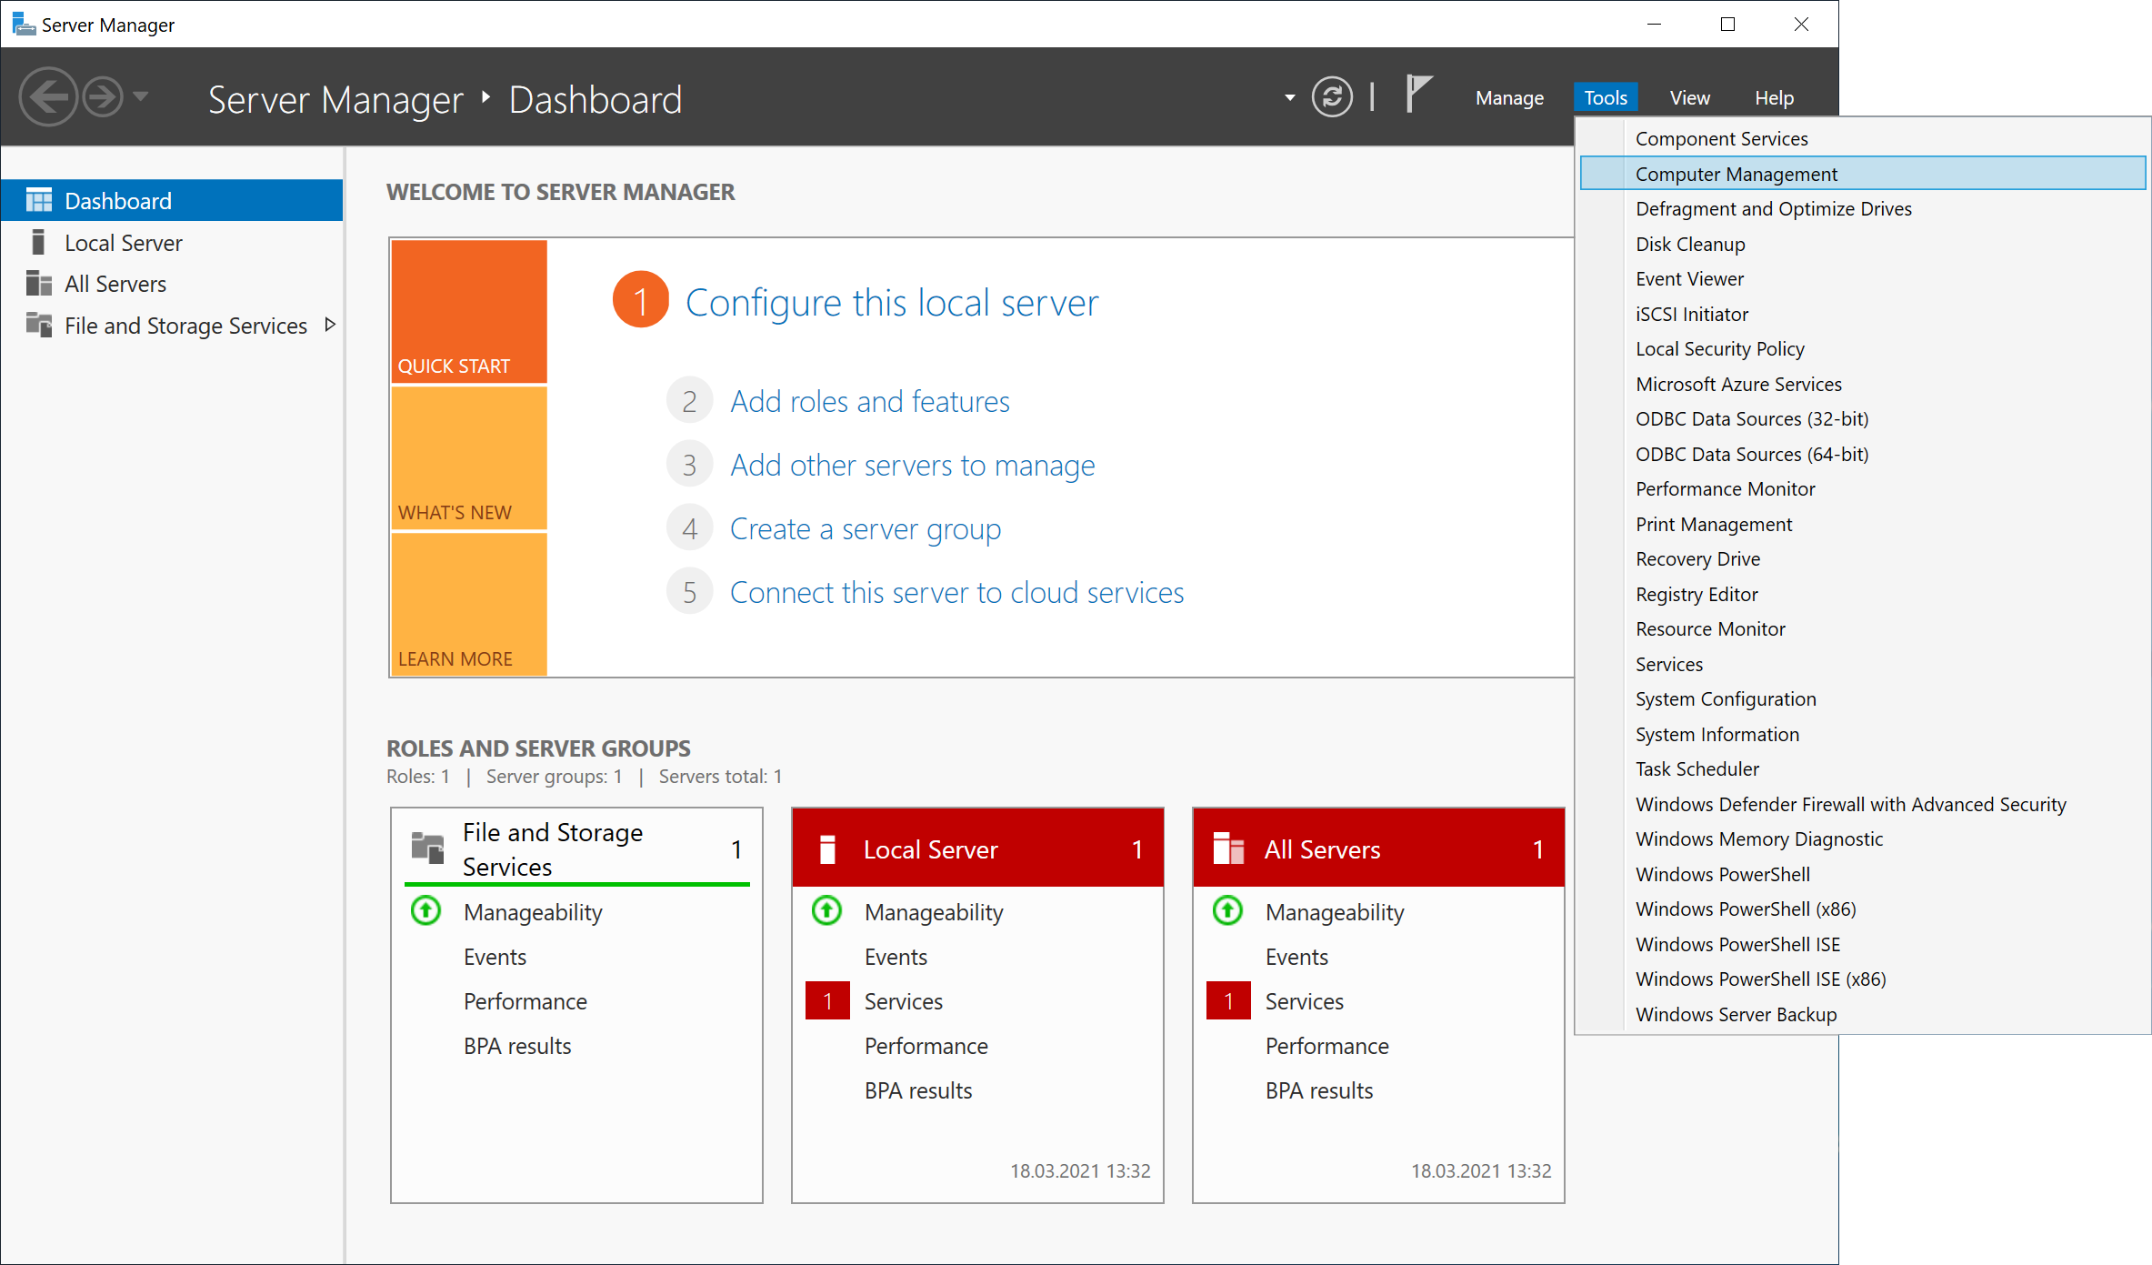This screenshot has height=1265, width=2152.
Task: Open Windows Defender Firewall with Advanced Security
Action: 1863,804
